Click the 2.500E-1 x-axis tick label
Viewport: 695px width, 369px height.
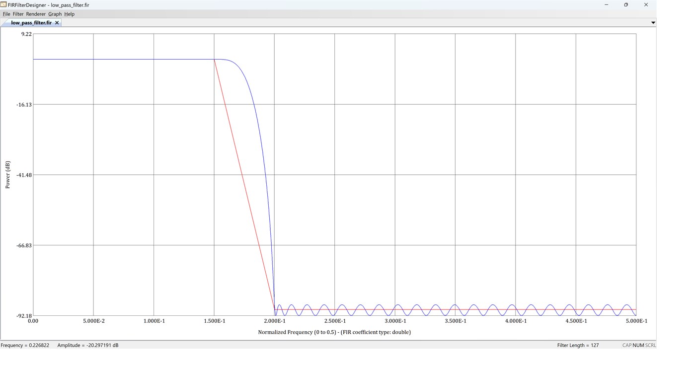334,321
